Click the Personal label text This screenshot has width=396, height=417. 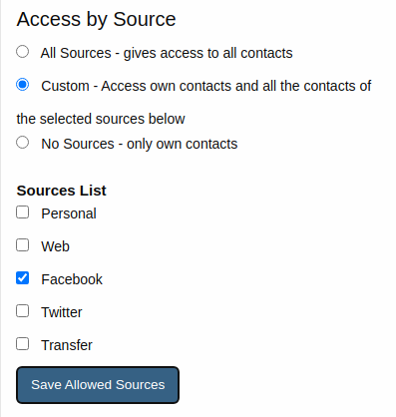(x=69, y=213)
